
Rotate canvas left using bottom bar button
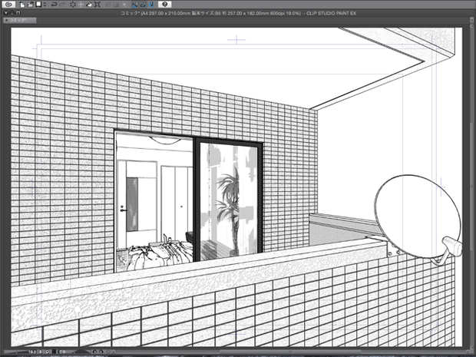[94, 352]
